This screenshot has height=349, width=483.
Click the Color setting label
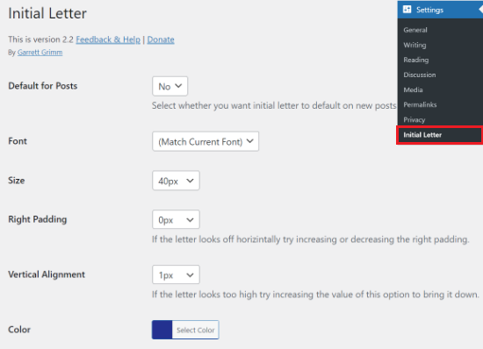pyautogui.click(x=19, y=330)
